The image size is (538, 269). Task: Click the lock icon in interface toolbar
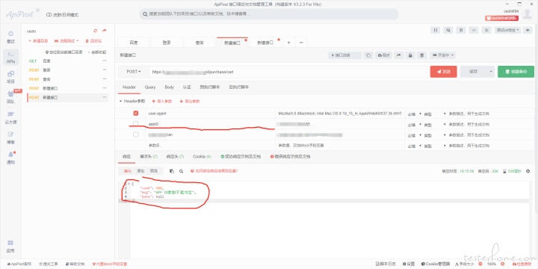pos(409,55)
